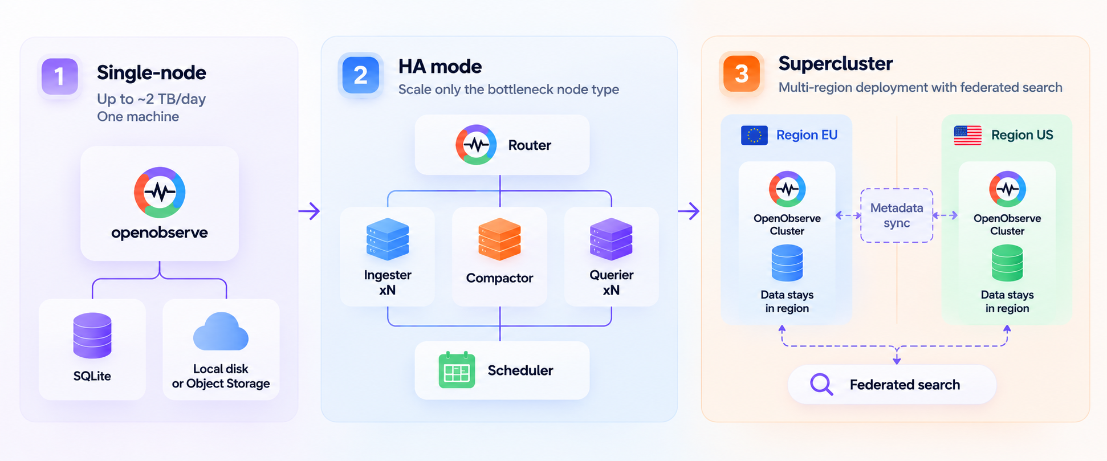This screenshot has height=461, width=1107.
Task: Click 'Data stays in region' under US
Action: 1007,301
